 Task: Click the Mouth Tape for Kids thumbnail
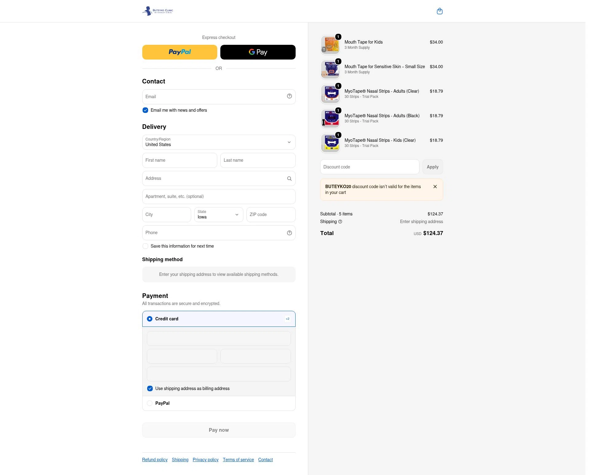click(x=330, y=45)
